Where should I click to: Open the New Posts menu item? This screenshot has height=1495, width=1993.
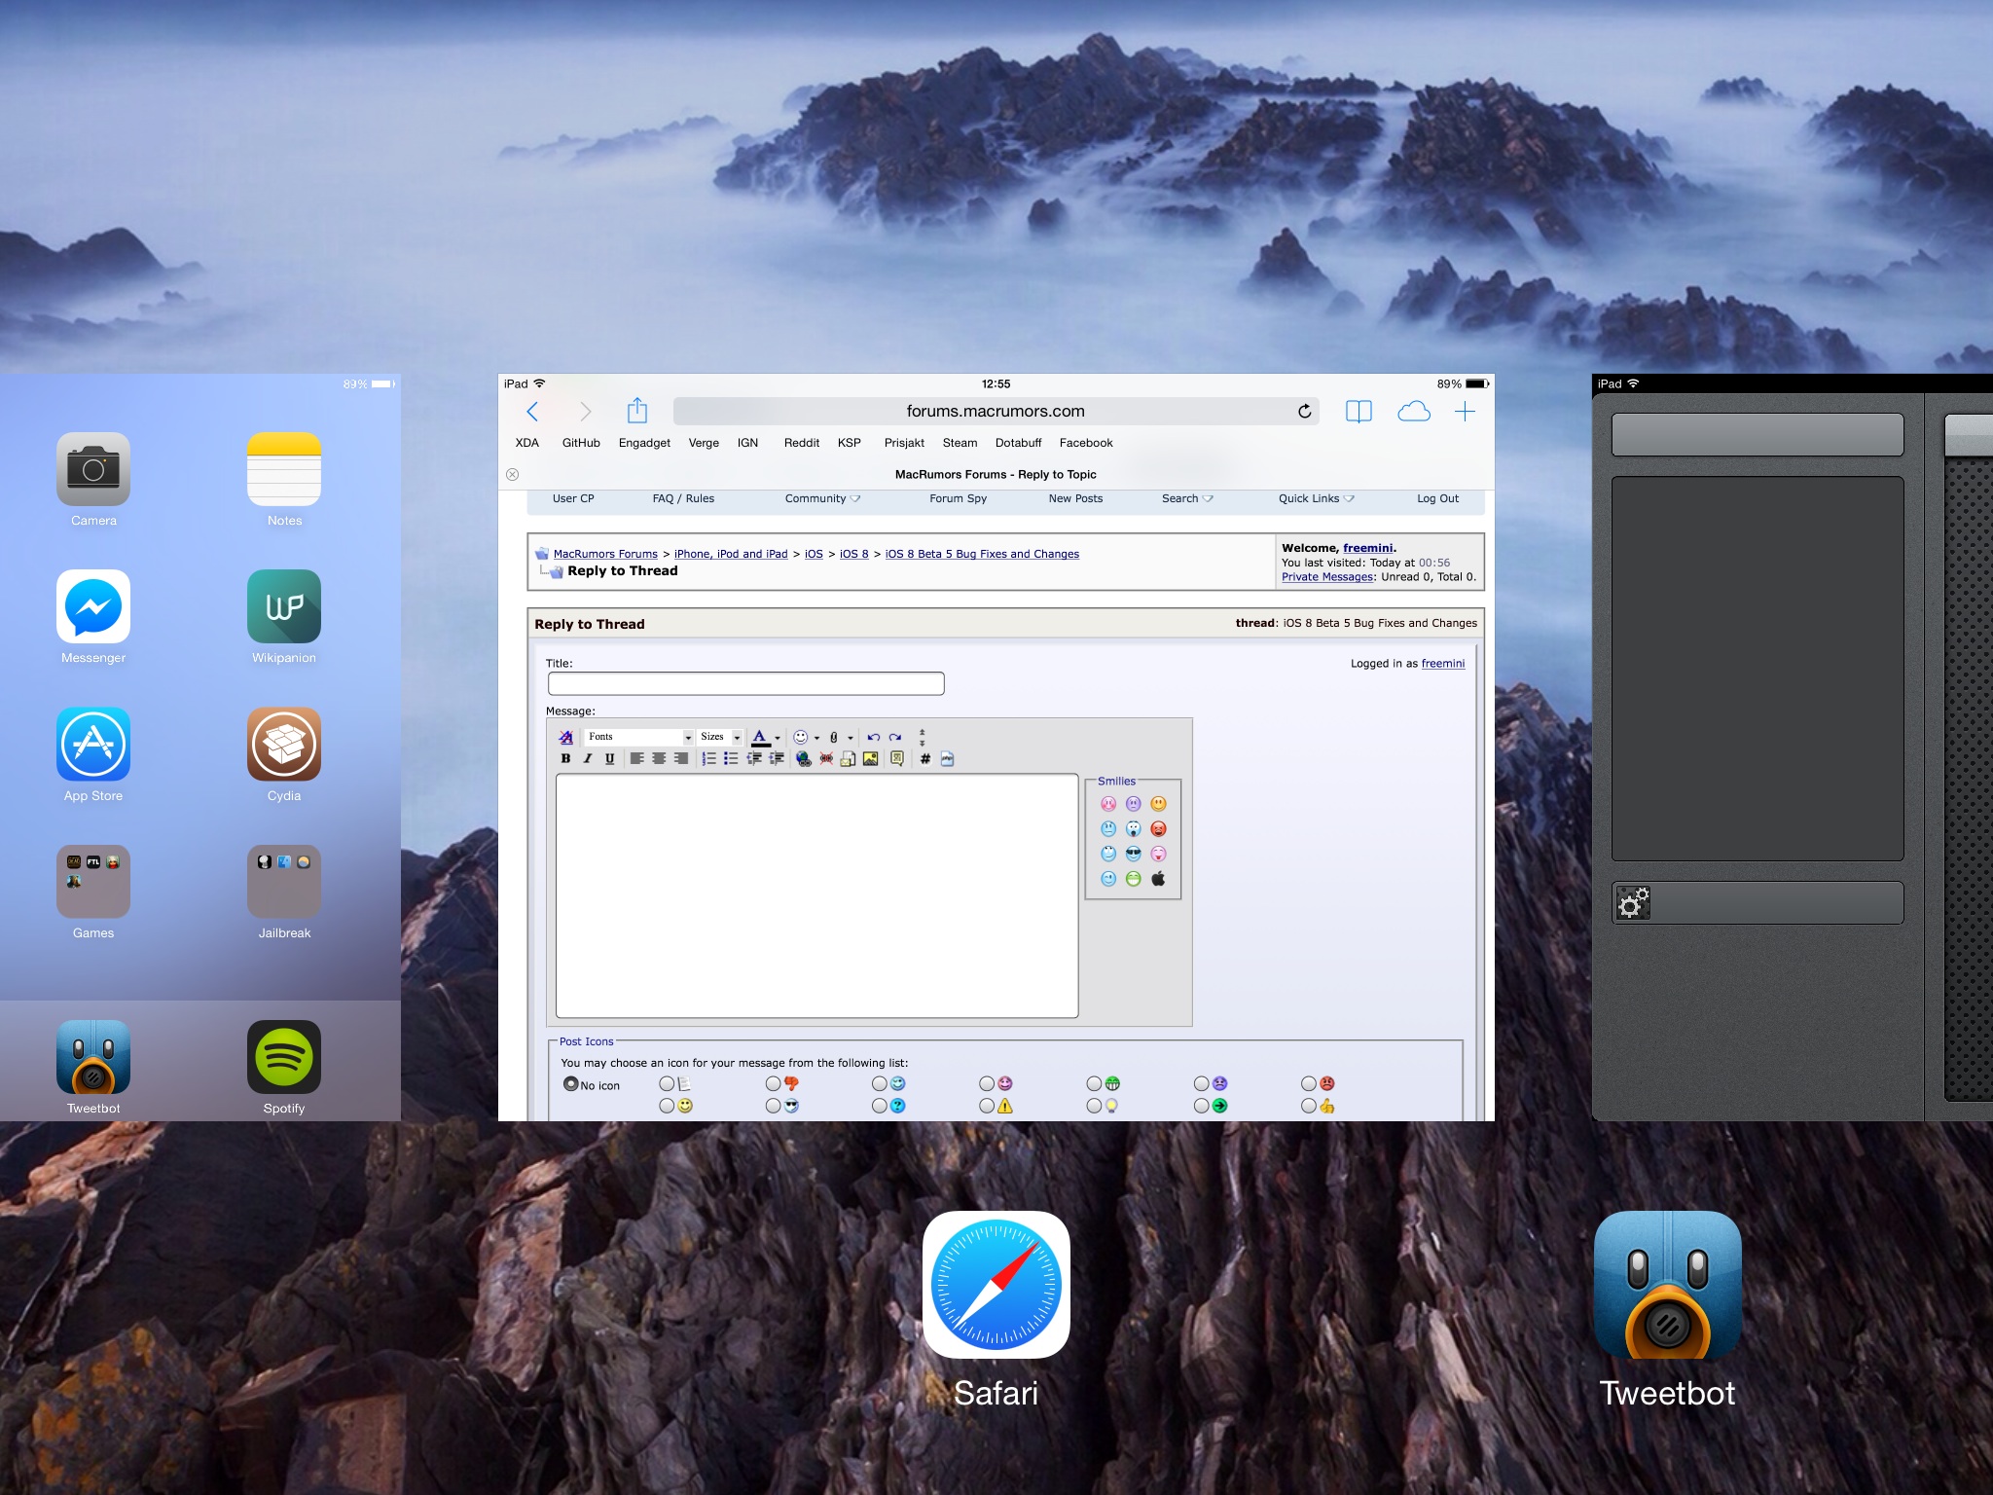pyautogui.click(x=1075, y=498)
